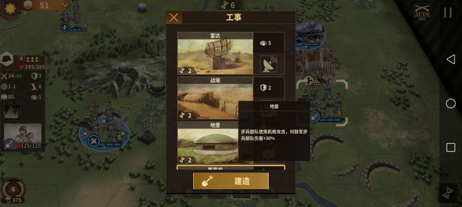Select the infantry unit in blue circle

[x=104, y=129]
